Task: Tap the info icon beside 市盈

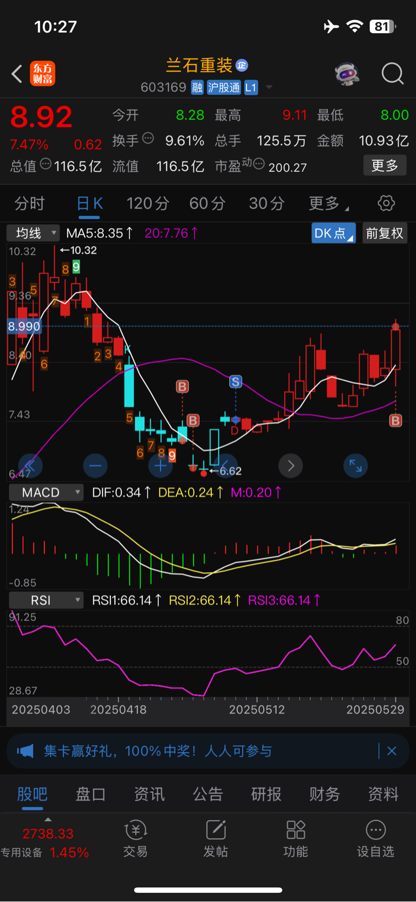Action: pyautogui.click(x=259, y=164)
